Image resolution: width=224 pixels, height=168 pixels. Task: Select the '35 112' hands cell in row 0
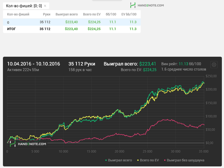pos(45,22)
